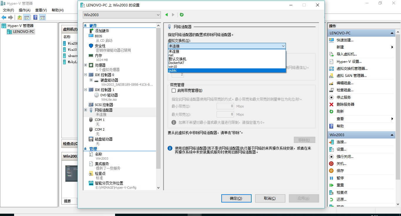Collapse the 虚拟交换机 combo box arrow
Image resolution: width=401 pixels, height=216 pixels.
pos(283,46)
